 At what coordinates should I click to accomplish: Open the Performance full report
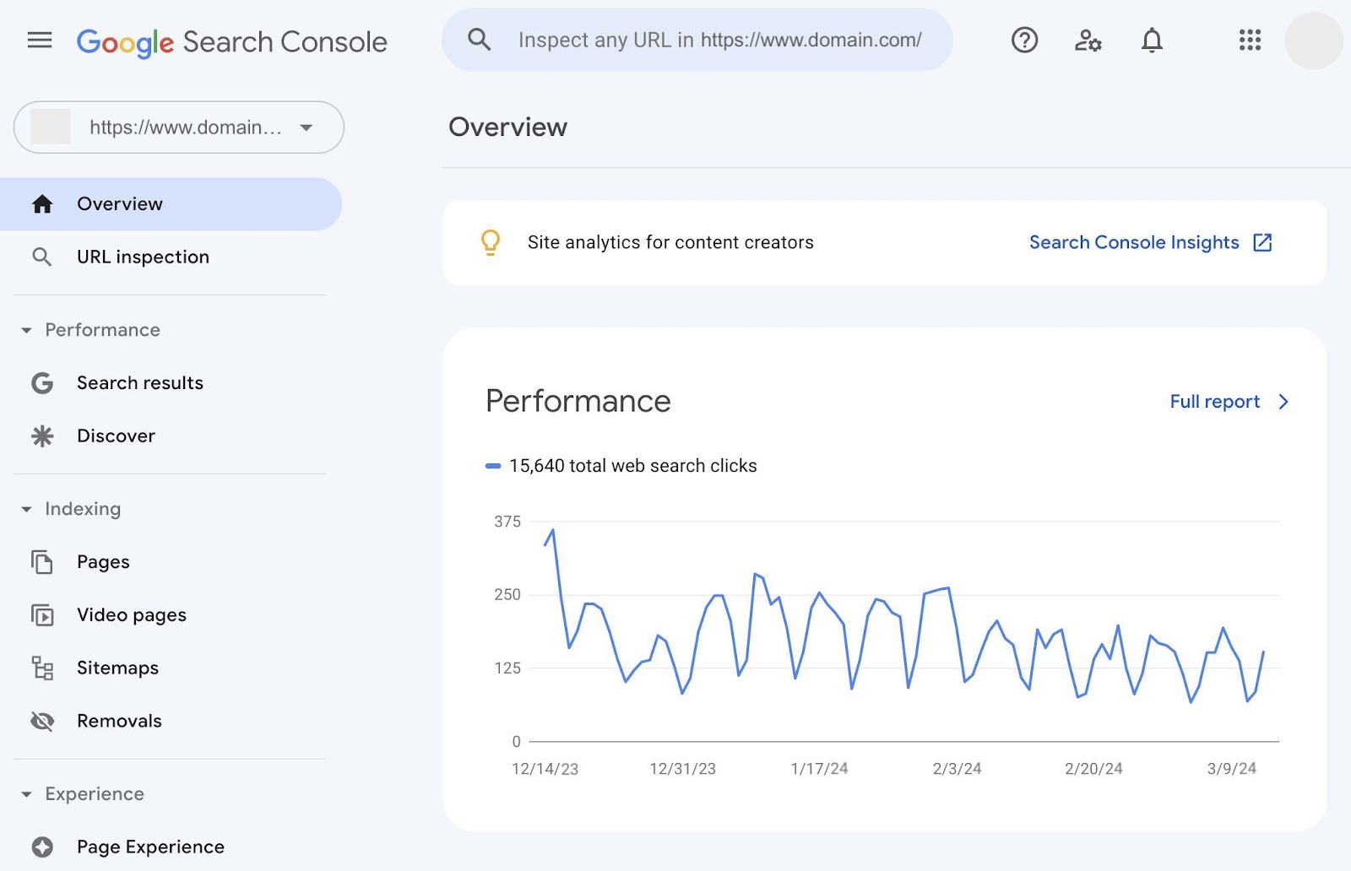(1215, 402)
